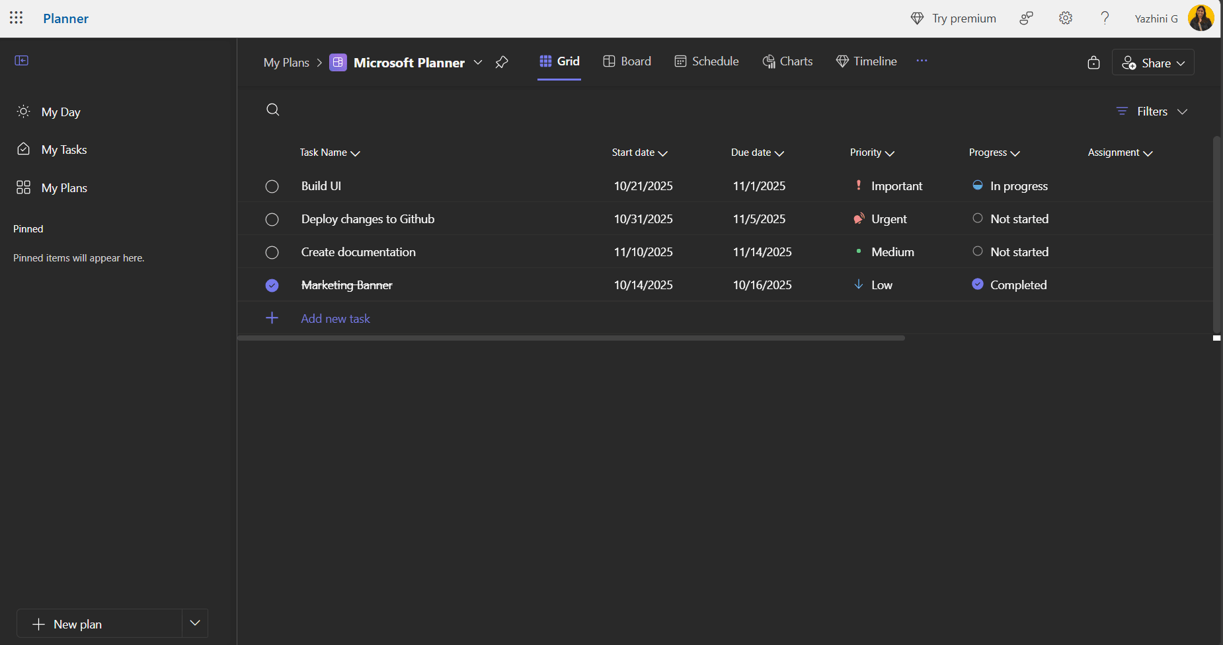Image resolution: width=1223 pixels, height=645 pixels.
Task: Uncheck the completed Marketing Banner task
Action: 272,286
